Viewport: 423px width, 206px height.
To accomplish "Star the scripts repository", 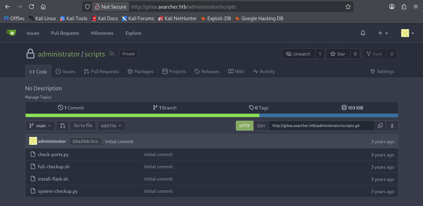I will [338, 54].
